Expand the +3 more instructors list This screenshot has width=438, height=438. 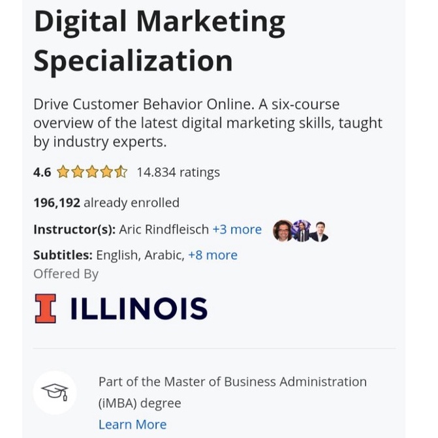click(237, 230)
